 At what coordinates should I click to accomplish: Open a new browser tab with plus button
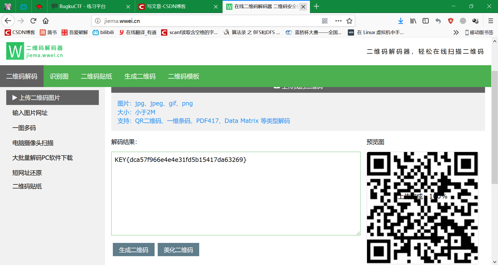coord(316,6)
